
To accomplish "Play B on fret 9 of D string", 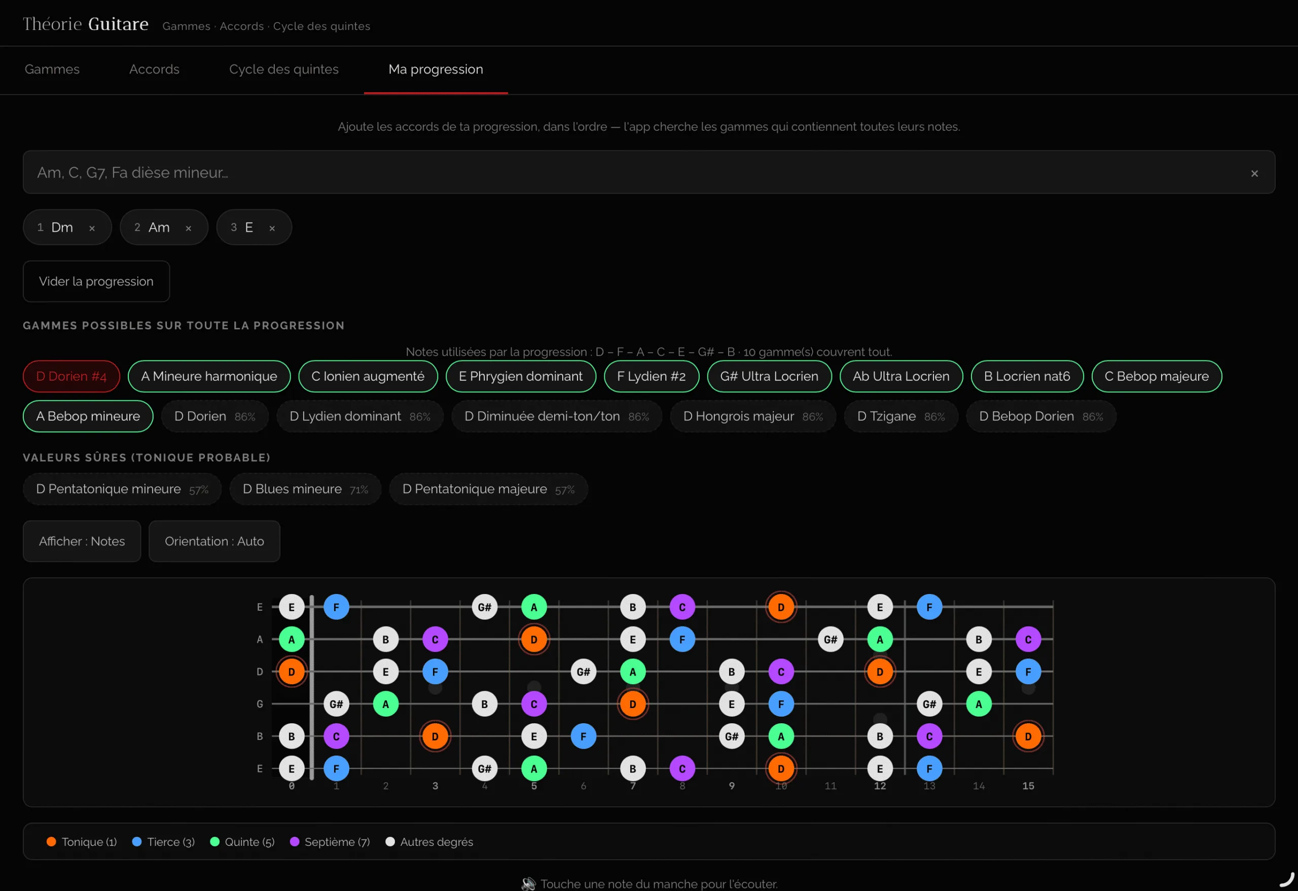I will tap(732, 672).
